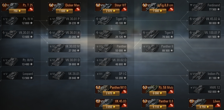Open the Ferdinand tank destroyer node
This screenshot has height=110, width=224.
pos(205,7)
